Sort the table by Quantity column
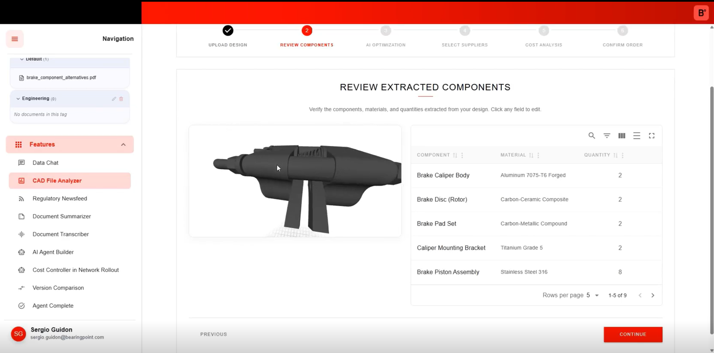Viewport: 714px width, 353px height. 615,155
